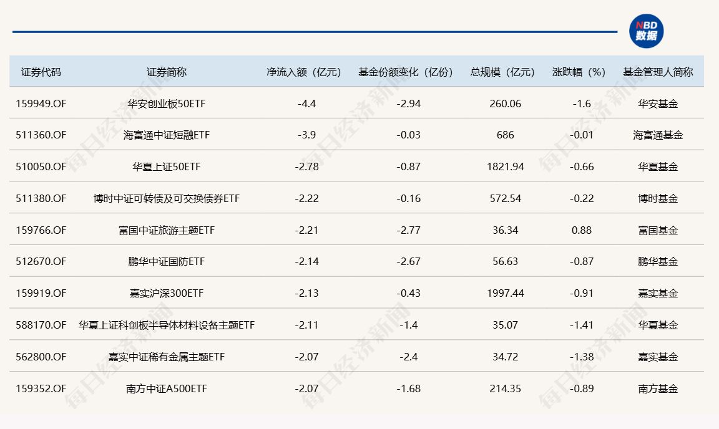This screenshot has width=719, height=429.
Task: Open 华夏上证科创板半导体材料设备主题ETF
Action: tap(167, 325)
